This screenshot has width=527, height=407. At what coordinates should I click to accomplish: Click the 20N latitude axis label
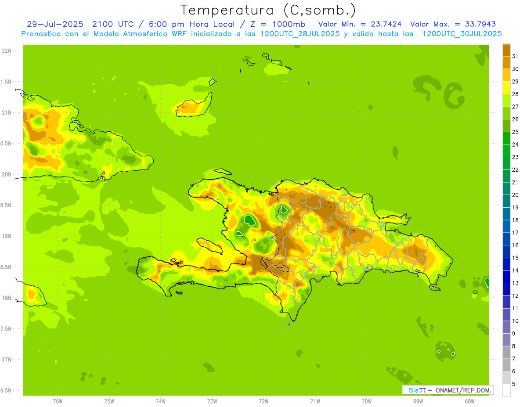coord(6,174)
